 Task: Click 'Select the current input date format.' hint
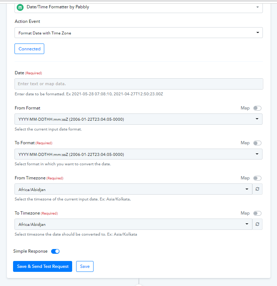coord(48,129)
